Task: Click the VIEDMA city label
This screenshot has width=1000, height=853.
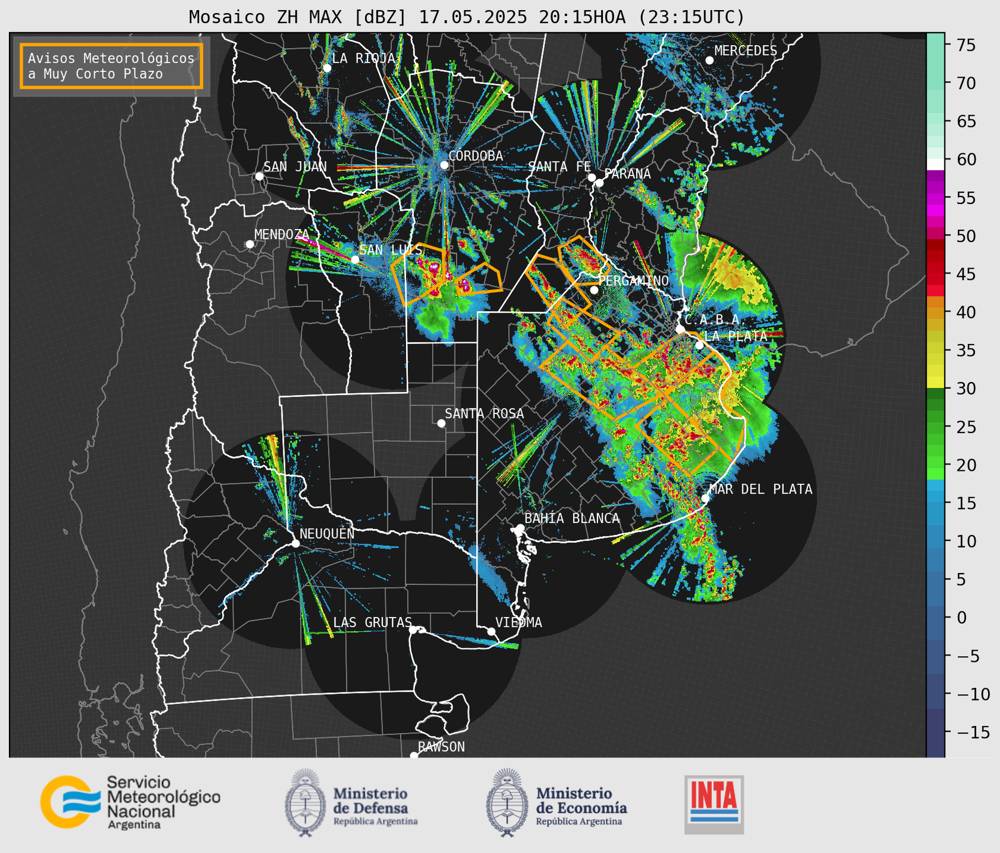Action: pyautogui.click(x=519, y=622)
